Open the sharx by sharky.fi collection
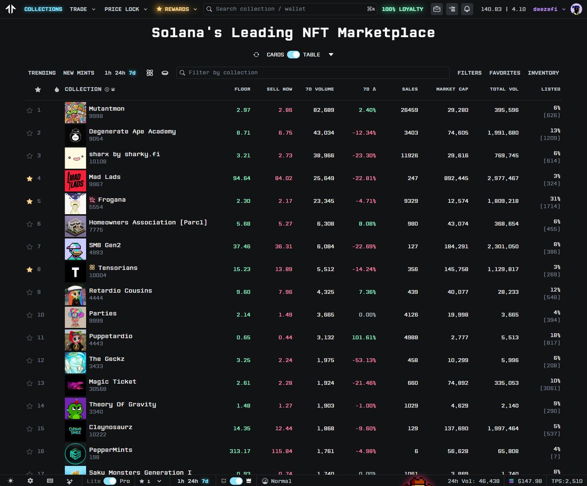587x486 pixels. coord(124,155)
